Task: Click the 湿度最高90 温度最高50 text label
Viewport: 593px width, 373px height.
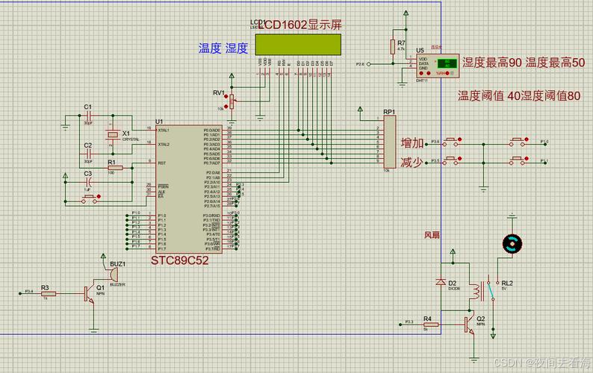Action: click(523, 63)
